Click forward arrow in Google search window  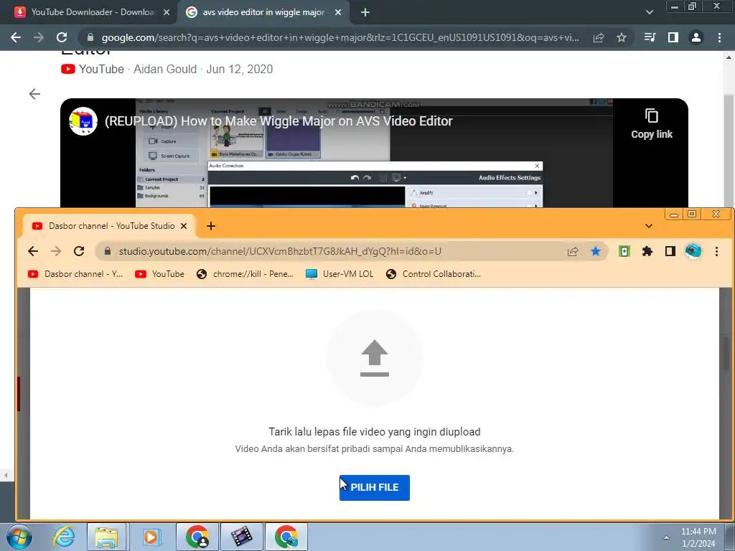click(39, 37)
